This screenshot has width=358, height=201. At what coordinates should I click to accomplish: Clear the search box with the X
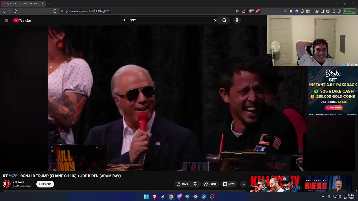pos(215,20)
